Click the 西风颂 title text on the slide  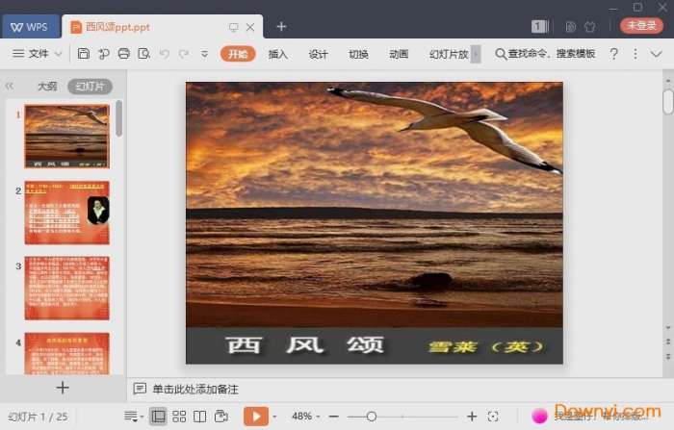point(304,345)
